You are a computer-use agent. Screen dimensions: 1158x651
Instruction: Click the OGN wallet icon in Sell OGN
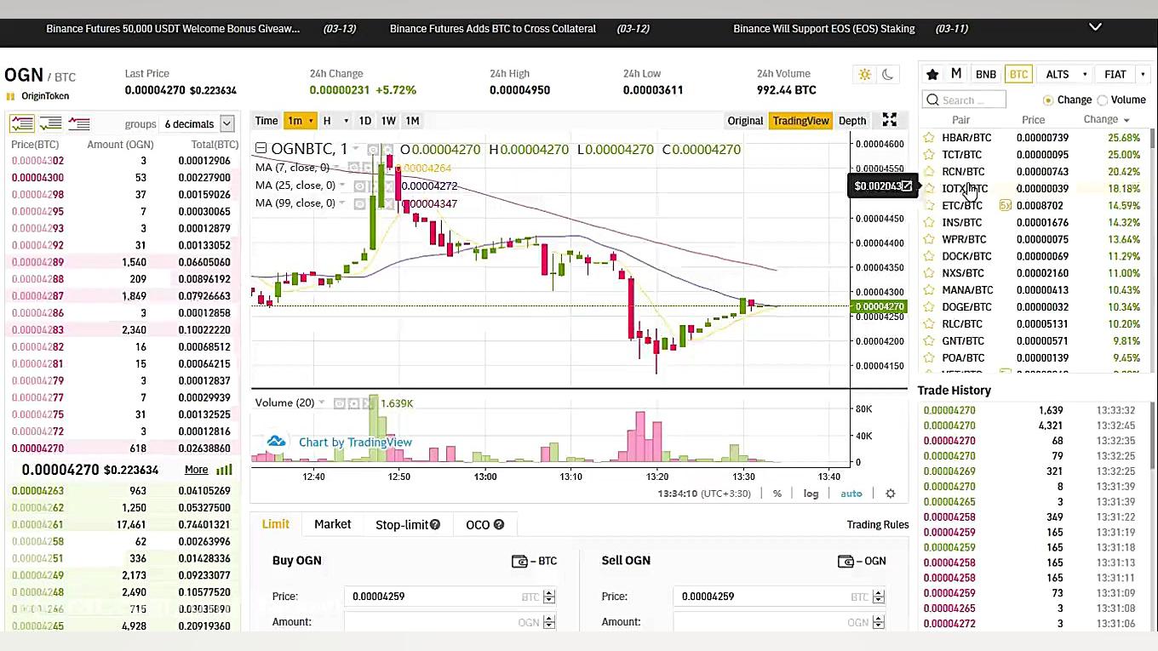pyautogui.click(x=846, y=561)
